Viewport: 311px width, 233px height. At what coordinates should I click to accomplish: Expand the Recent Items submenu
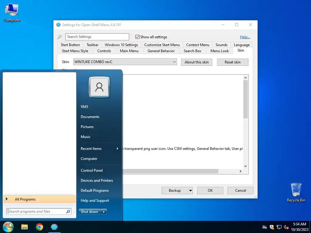click(99, 149)
